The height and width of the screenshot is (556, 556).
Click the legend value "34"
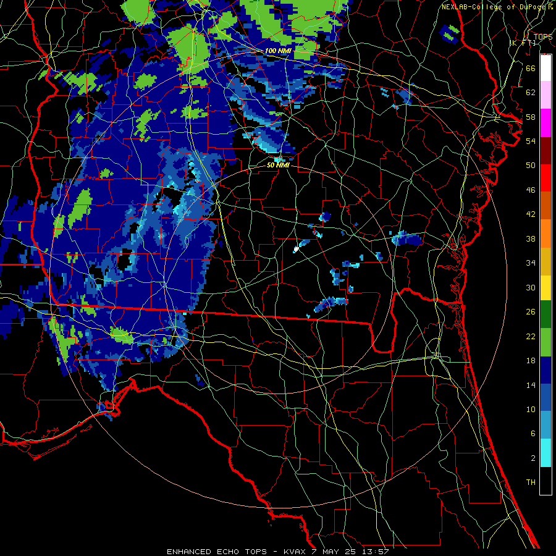click(x=531, y=263)
